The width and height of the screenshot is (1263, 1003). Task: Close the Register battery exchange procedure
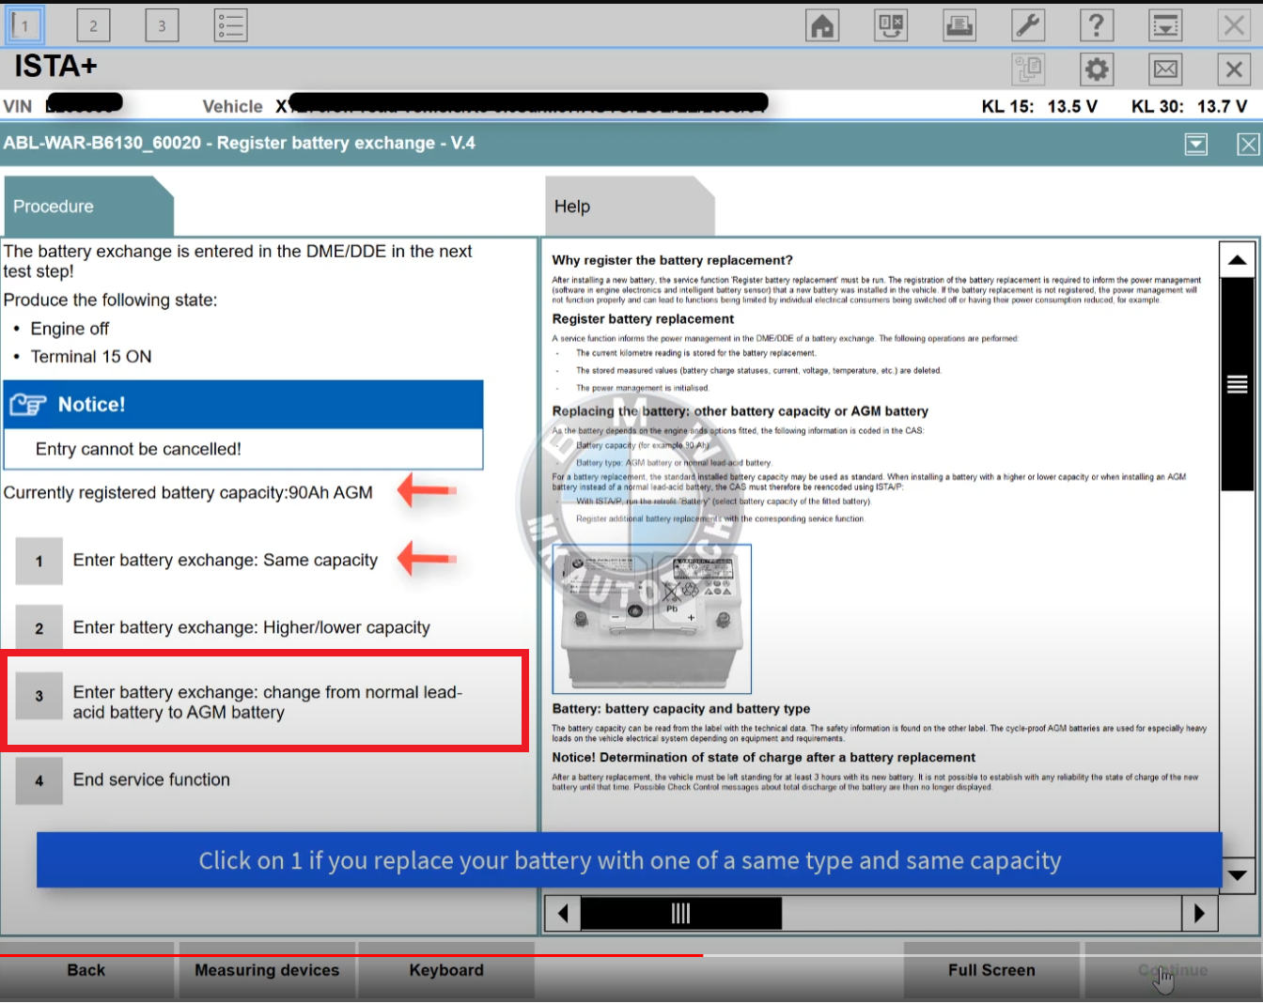[x=1248, y=144]
